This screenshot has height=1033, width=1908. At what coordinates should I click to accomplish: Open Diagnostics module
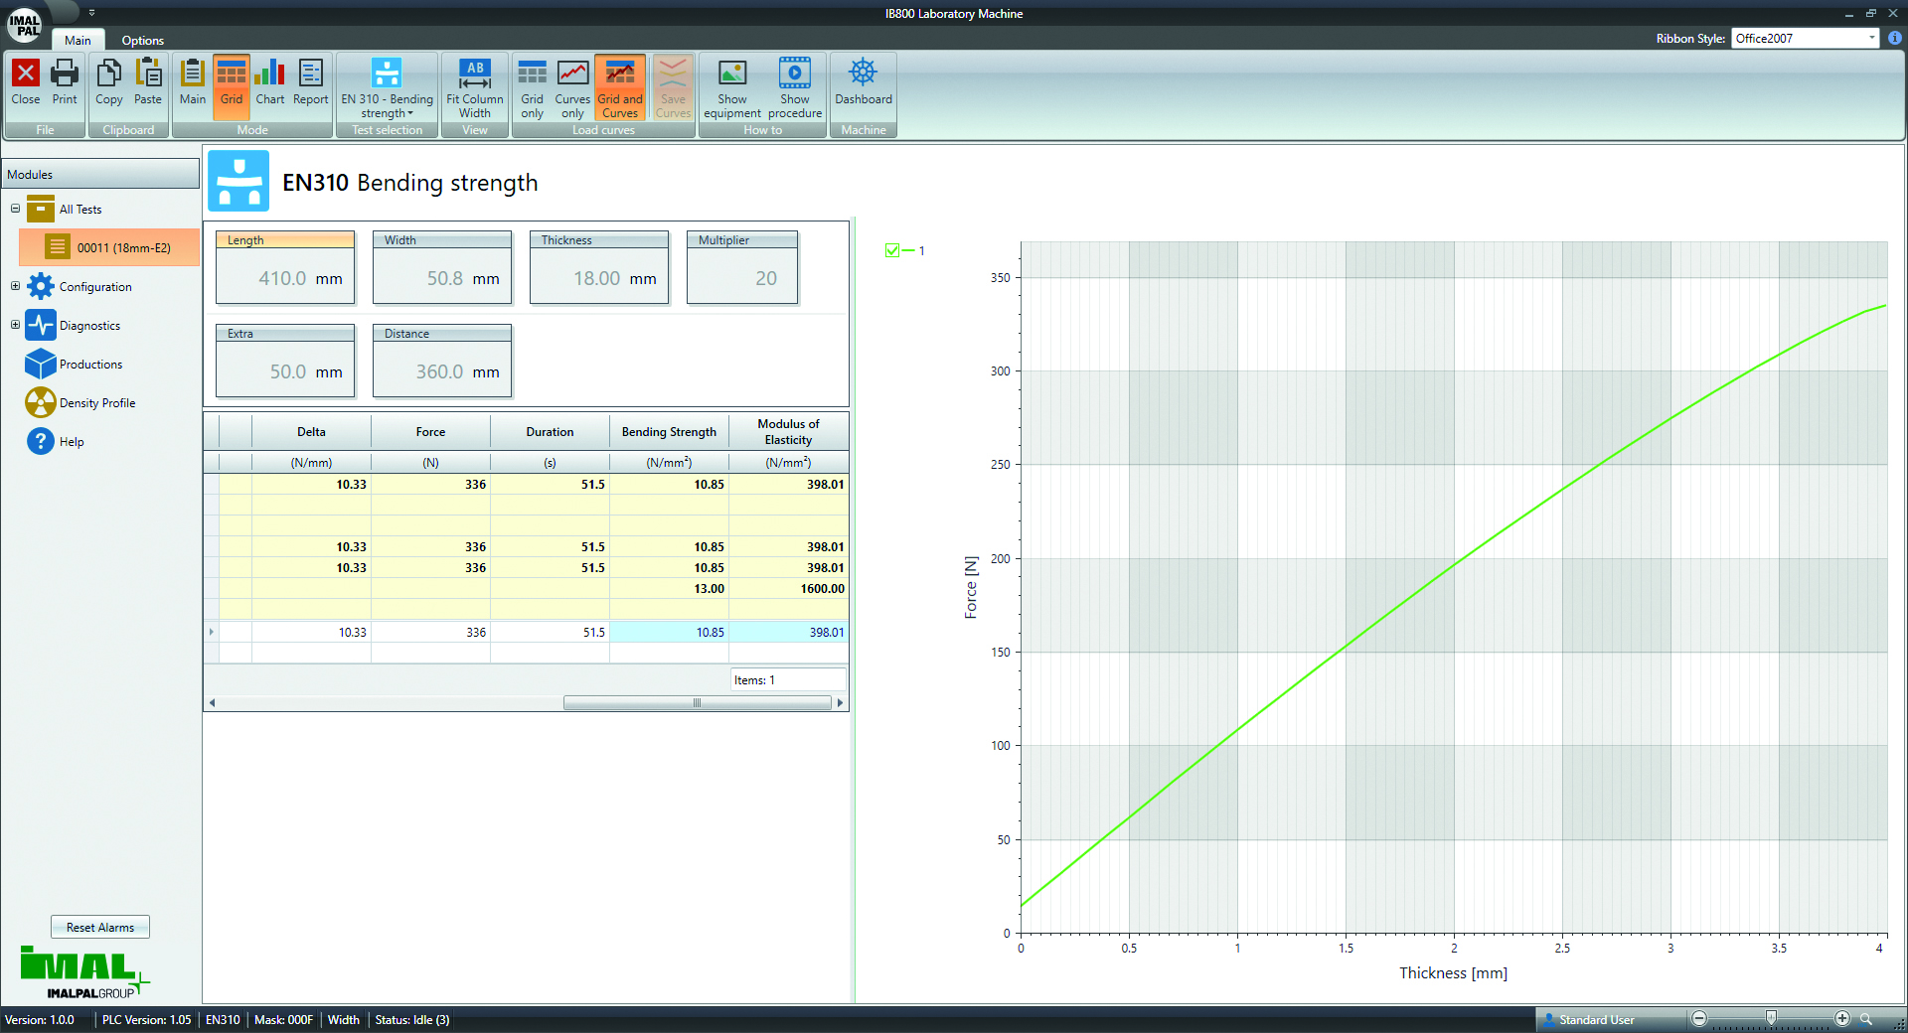click(74, 326)
